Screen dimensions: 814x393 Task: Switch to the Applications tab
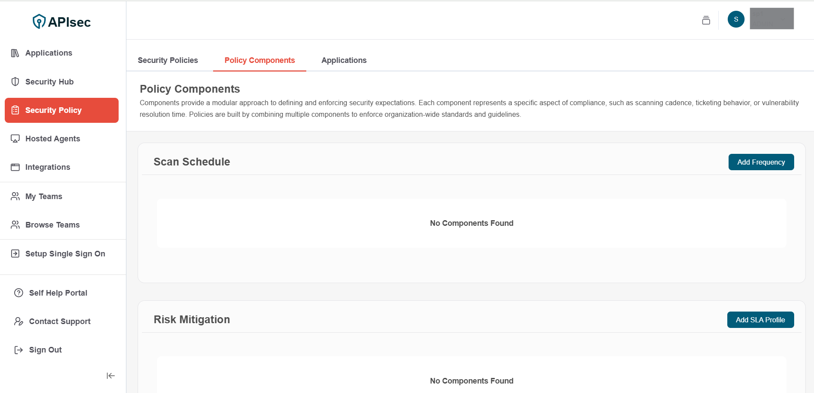[344, 60]
